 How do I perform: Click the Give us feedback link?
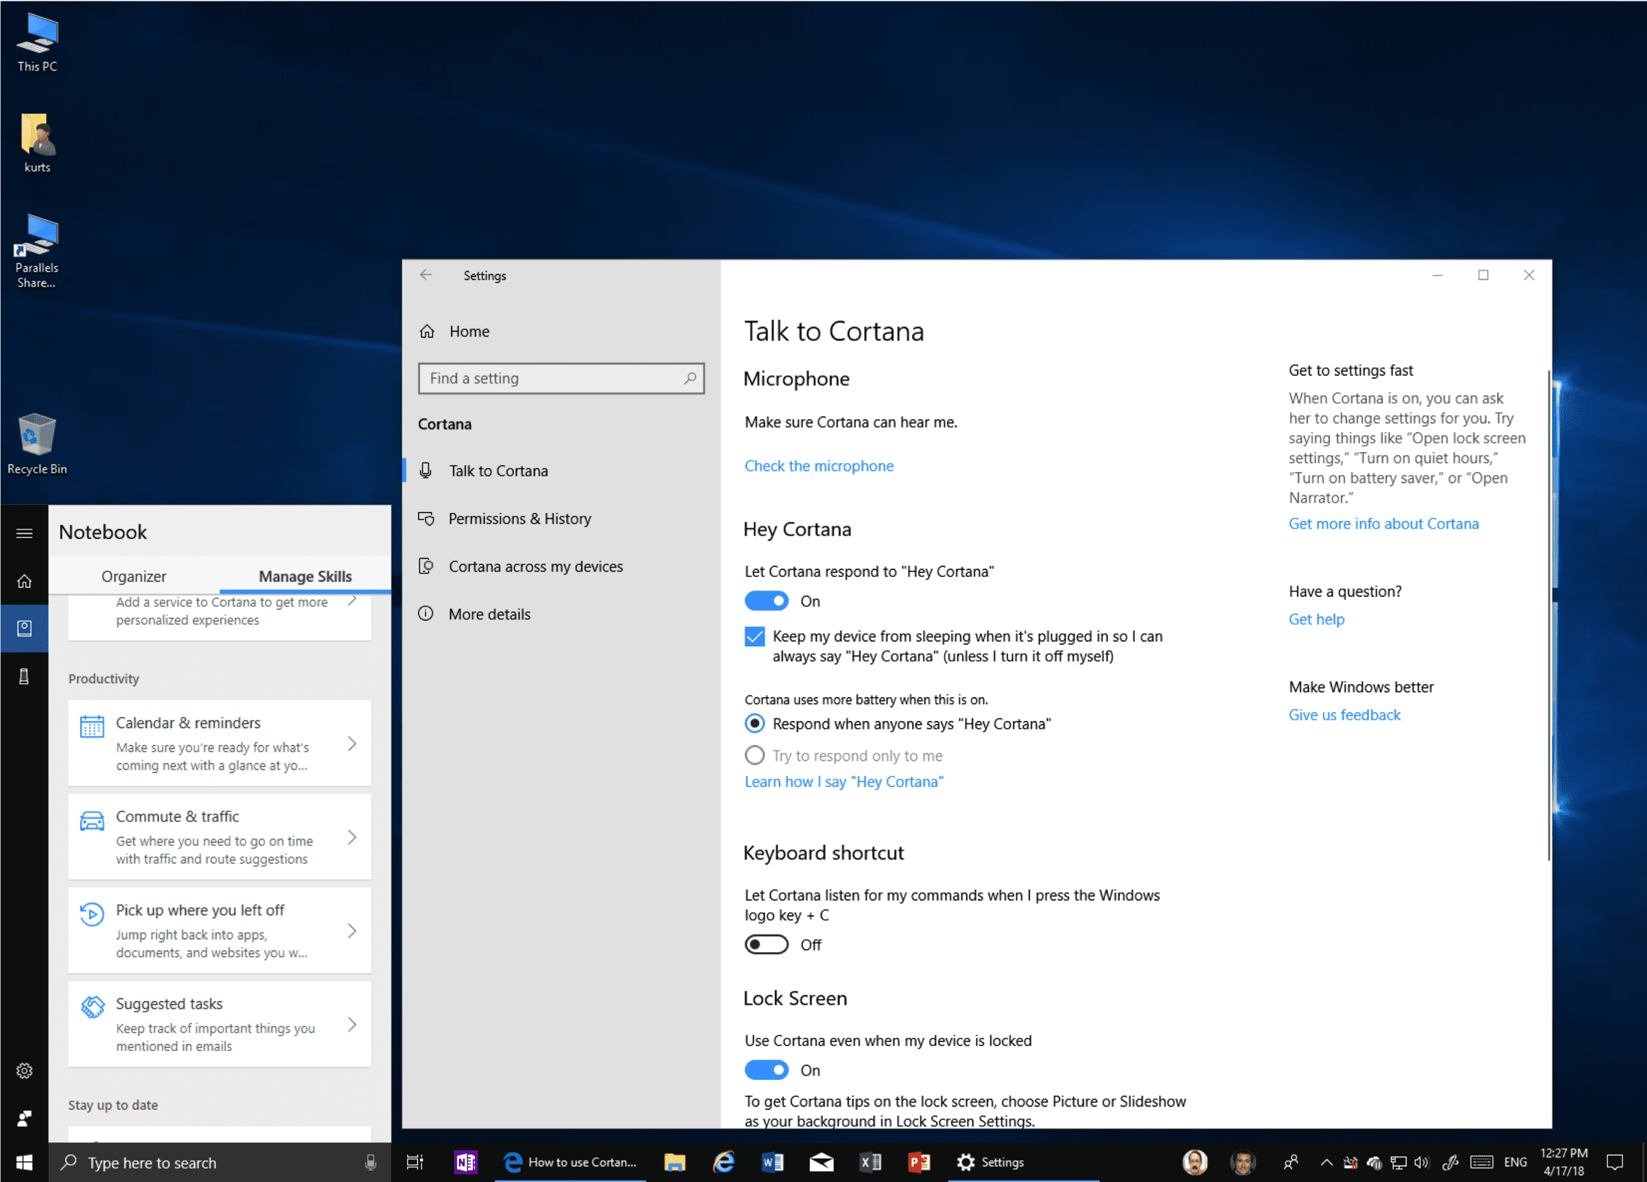coord(1344,714)
